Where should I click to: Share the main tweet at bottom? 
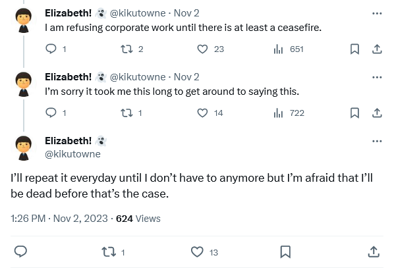pos(374,252)
